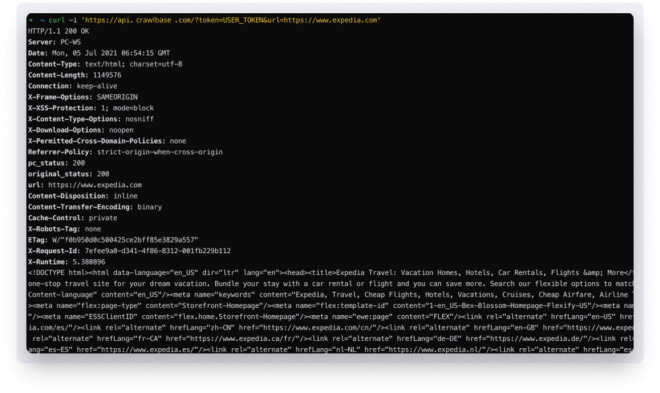
Task: Click 'none' on the X-Robots-Tag line
Action: coord(93,229)
